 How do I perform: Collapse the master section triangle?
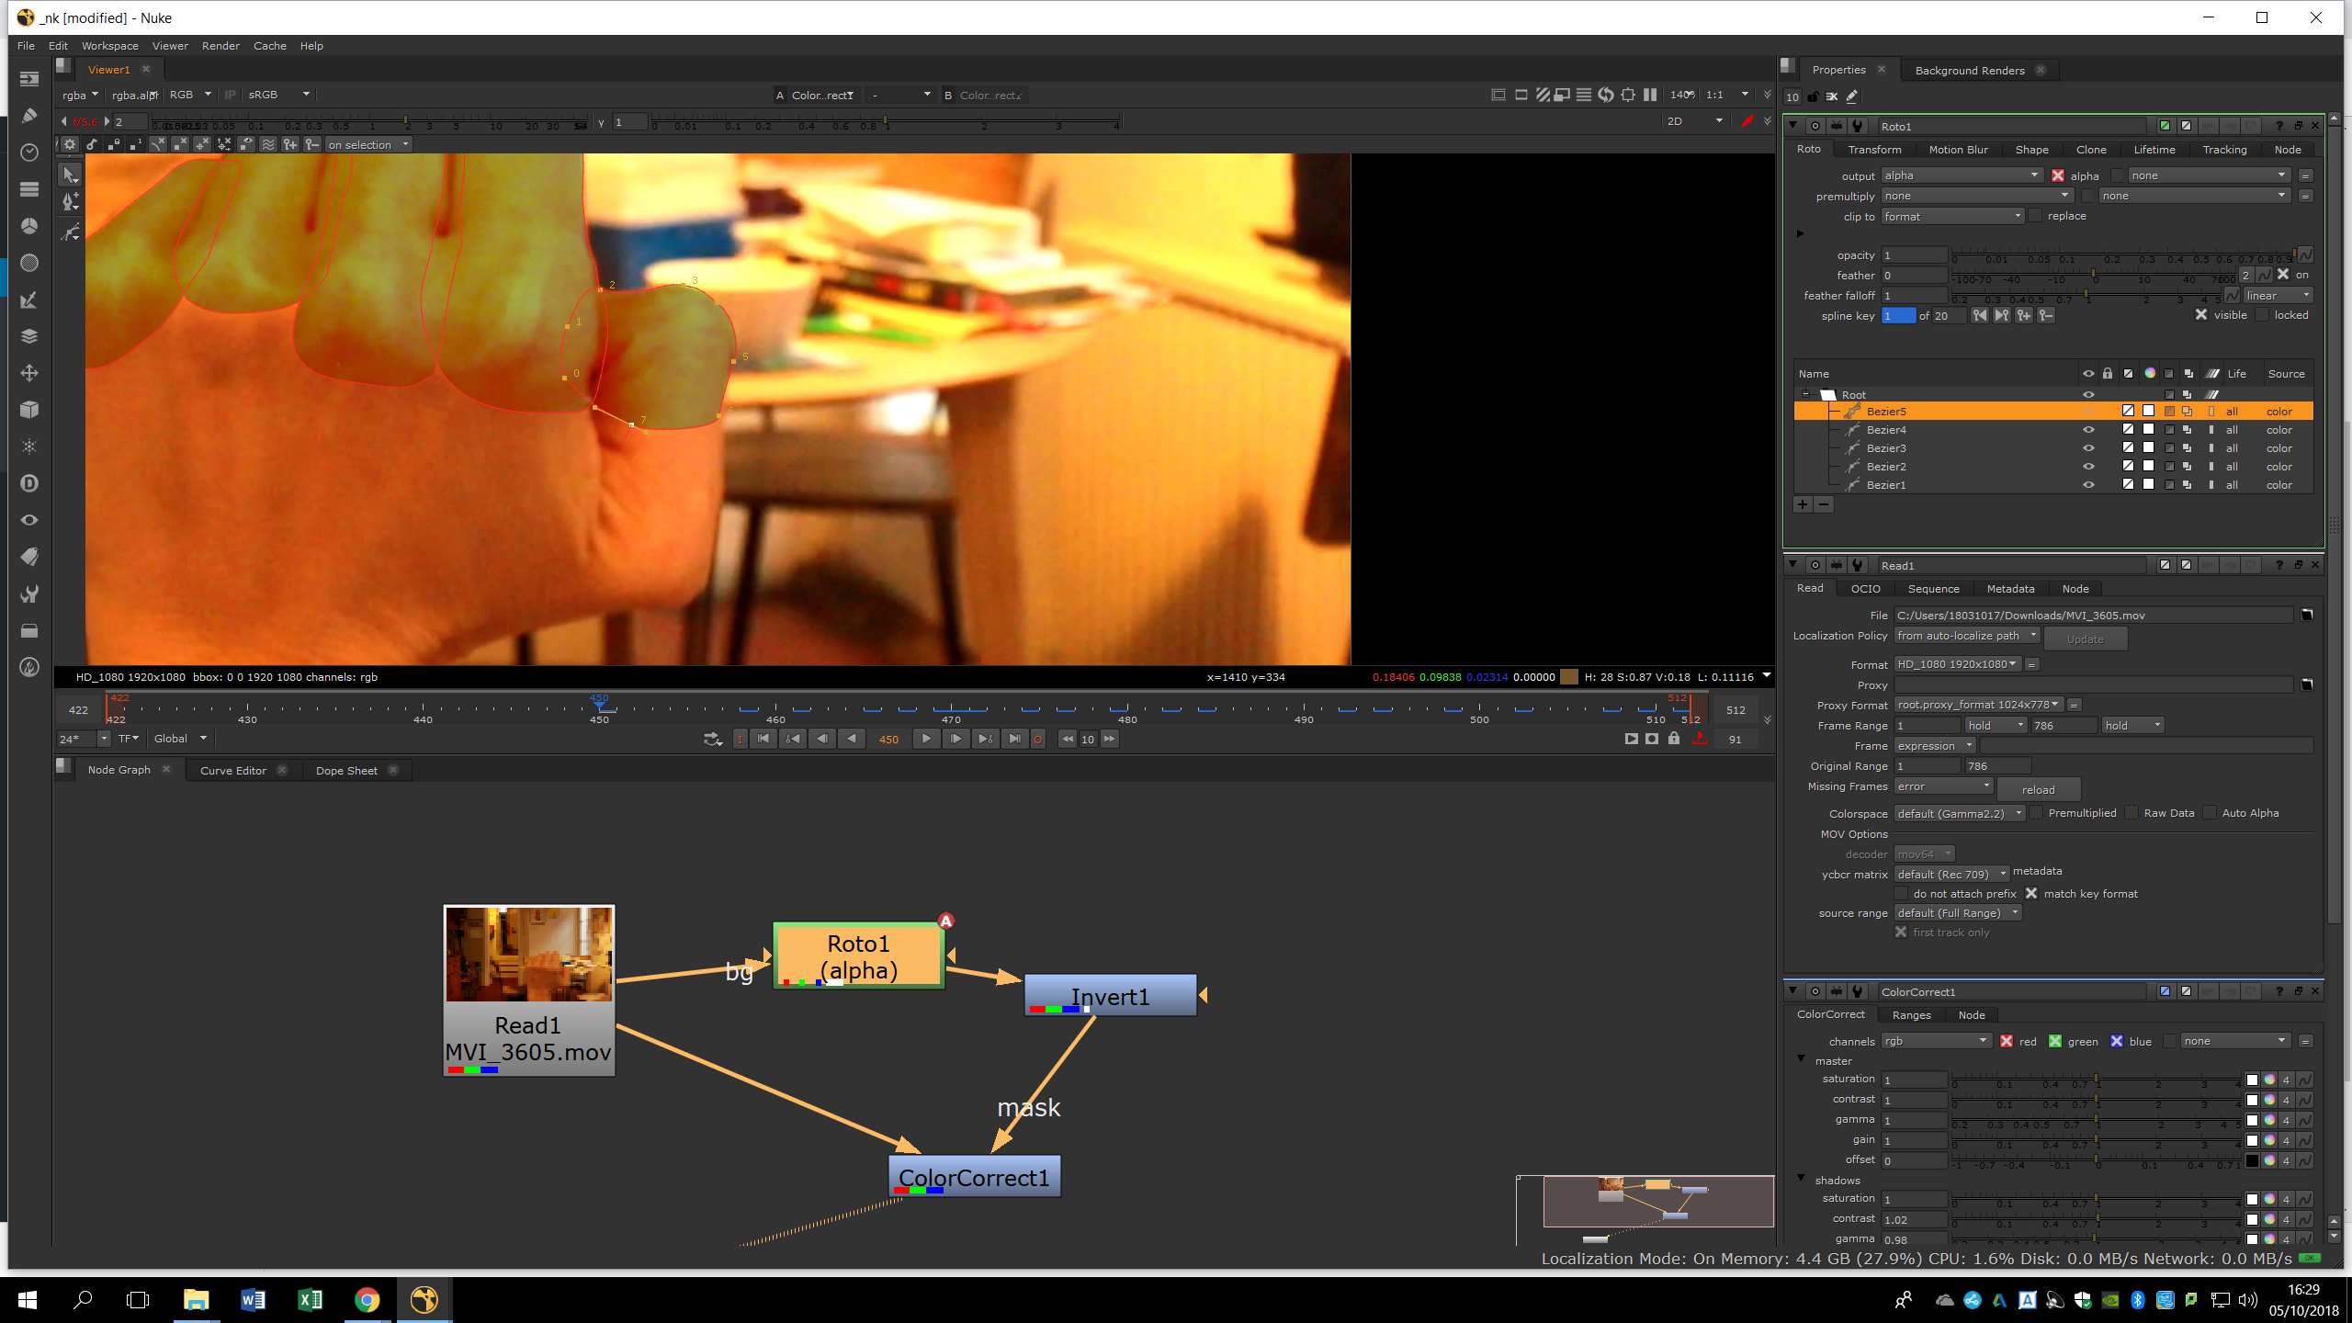[x=1801, y=1060]
